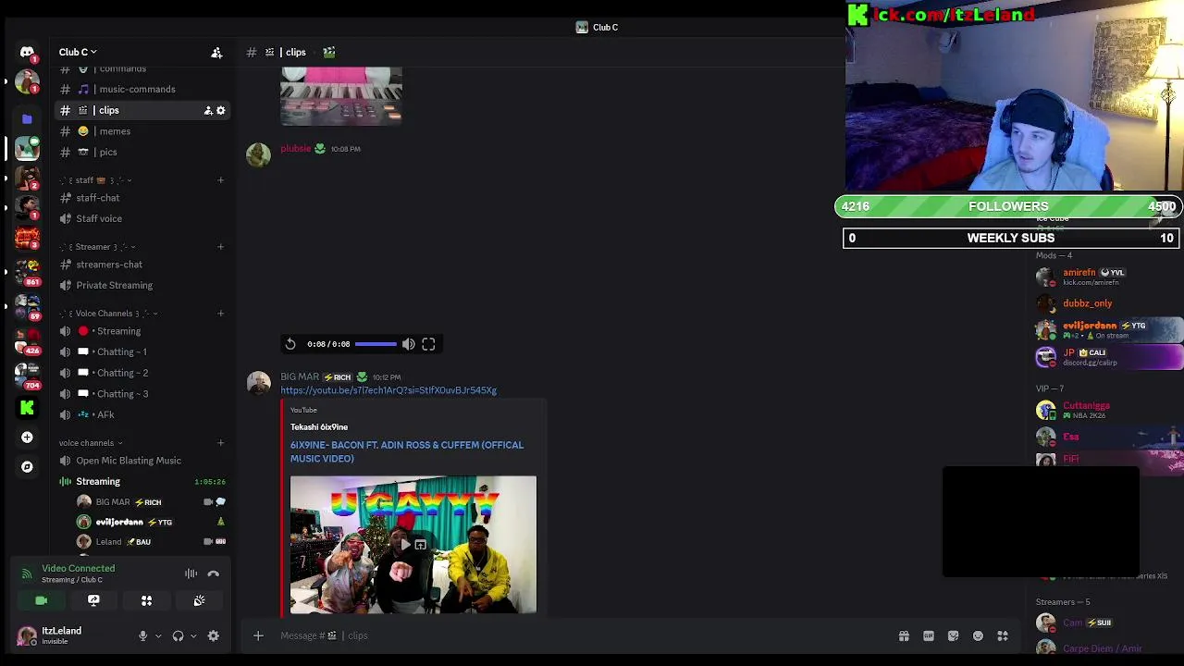Screen dimensions: 1184x666
Task: Open noise suppression waveform icon
Action: (x=191, y=573)
